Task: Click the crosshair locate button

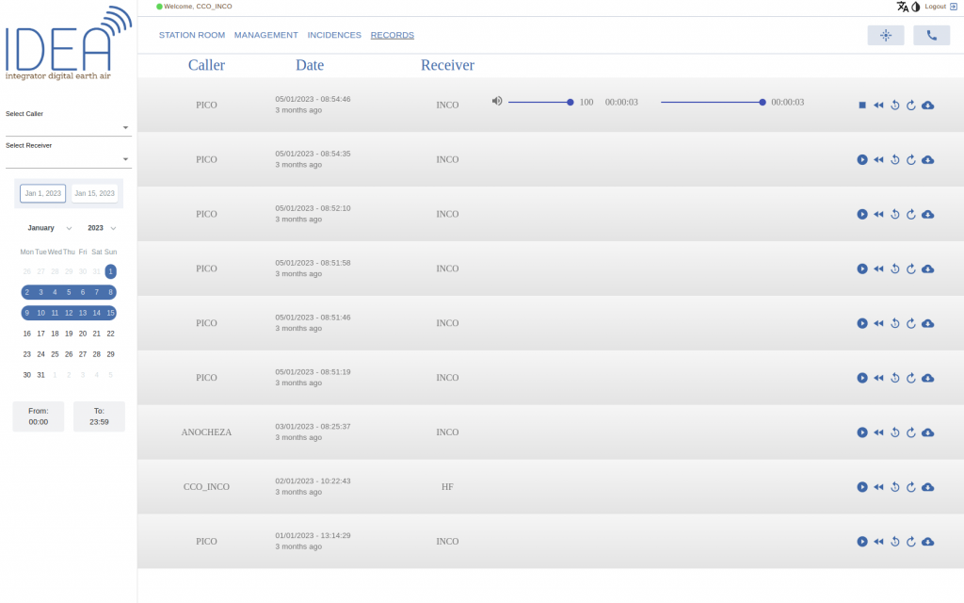Action: [x=885, y=36]
